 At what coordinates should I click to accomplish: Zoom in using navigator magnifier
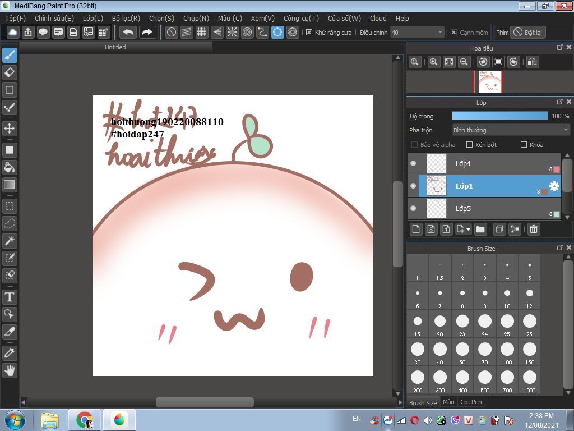pyautogui.click(x=433, y=62)
